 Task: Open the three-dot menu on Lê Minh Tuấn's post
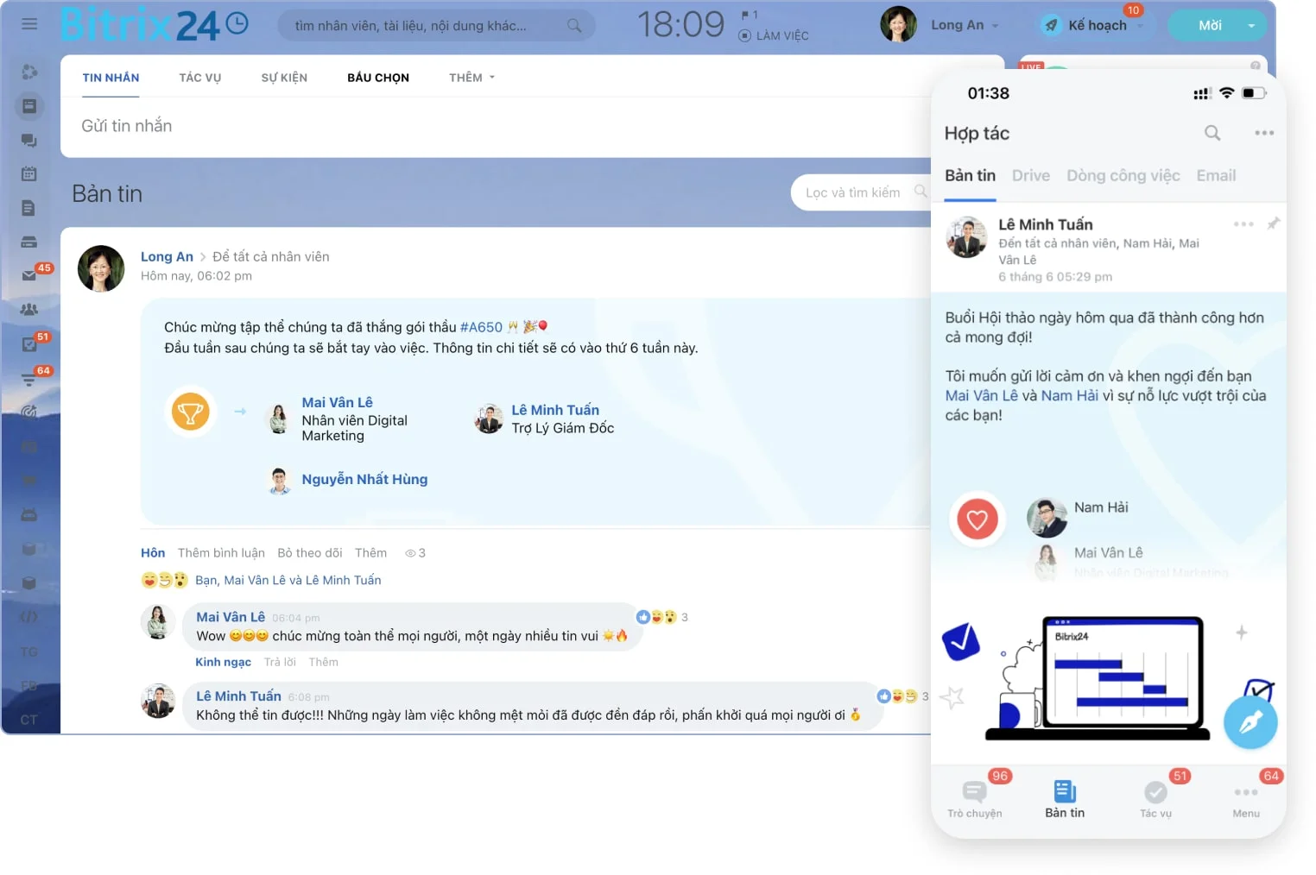tap(1243, 223)
